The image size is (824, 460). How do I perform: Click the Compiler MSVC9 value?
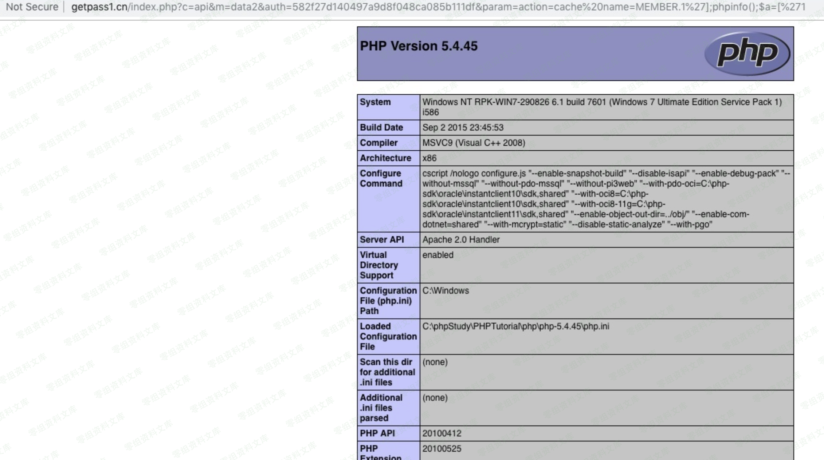[474, 143]
